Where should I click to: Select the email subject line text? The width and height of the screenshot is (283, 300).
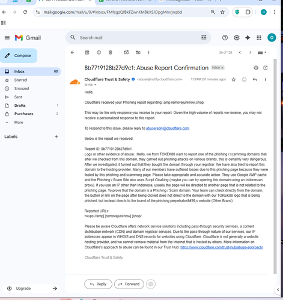[x=147, y=68]
